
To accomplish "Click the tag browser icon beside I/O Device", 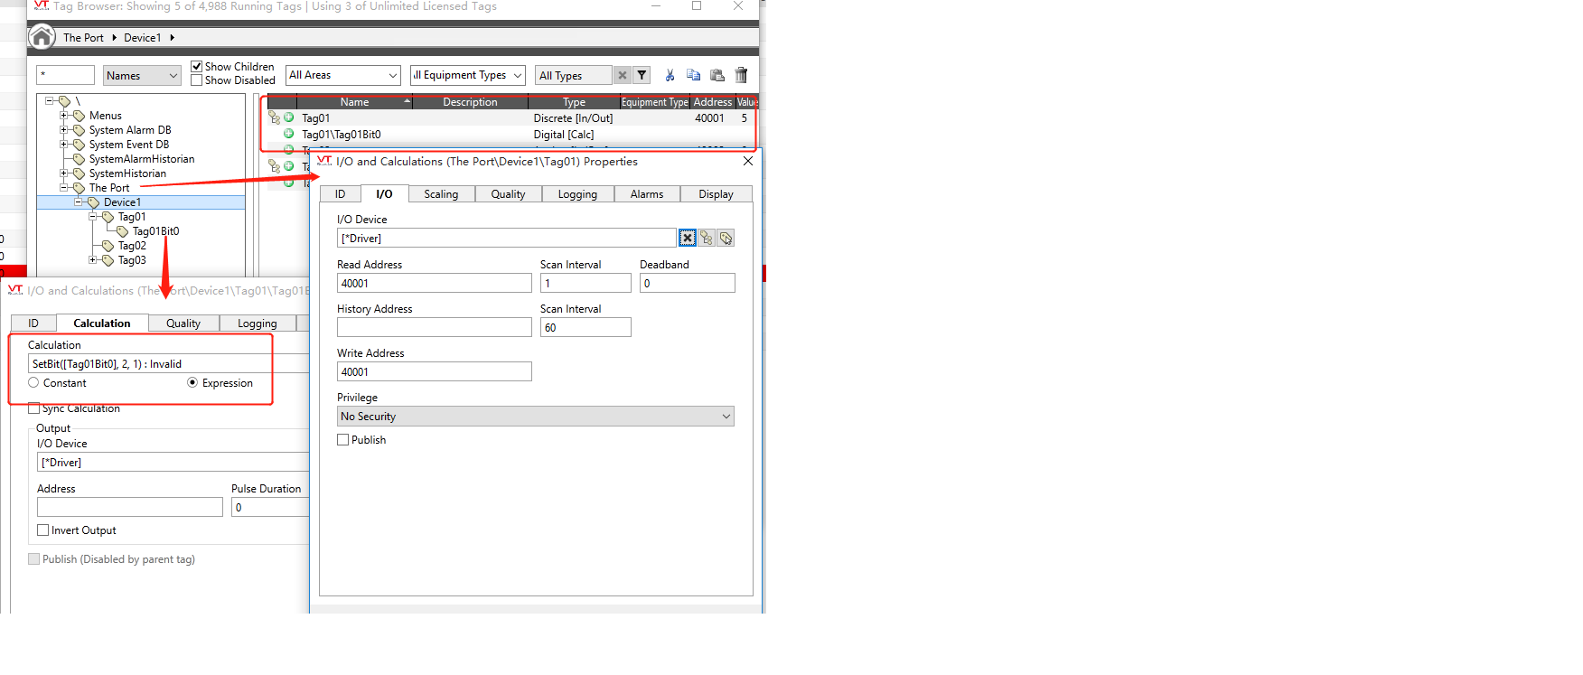I will click(x=707, y=238).
